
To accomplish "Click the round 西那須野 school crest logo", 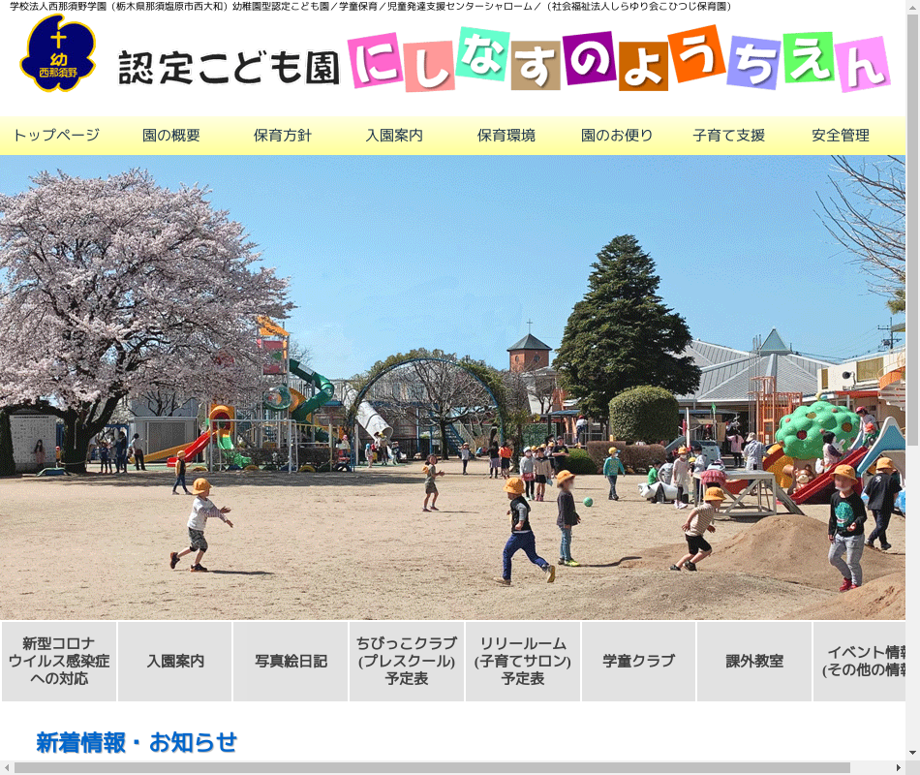I will pos(58,54).
